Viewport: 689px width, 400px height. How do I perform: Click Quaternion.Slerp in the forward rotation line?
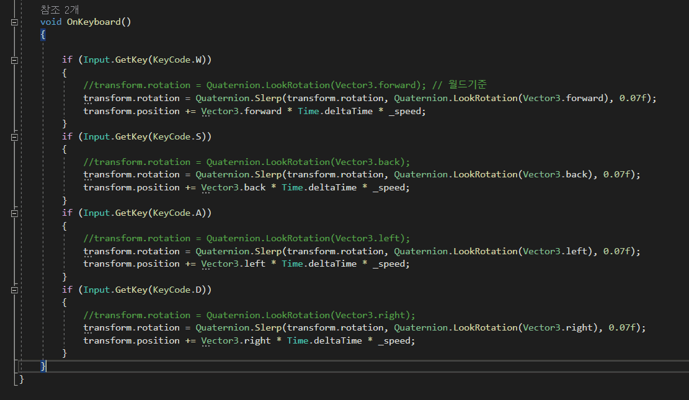[x=238, y=98]
